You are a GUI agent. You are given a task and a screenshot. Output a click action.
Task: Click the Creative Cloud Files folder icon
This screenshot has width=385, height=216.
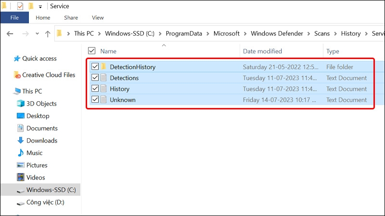[x=17, y=75]
